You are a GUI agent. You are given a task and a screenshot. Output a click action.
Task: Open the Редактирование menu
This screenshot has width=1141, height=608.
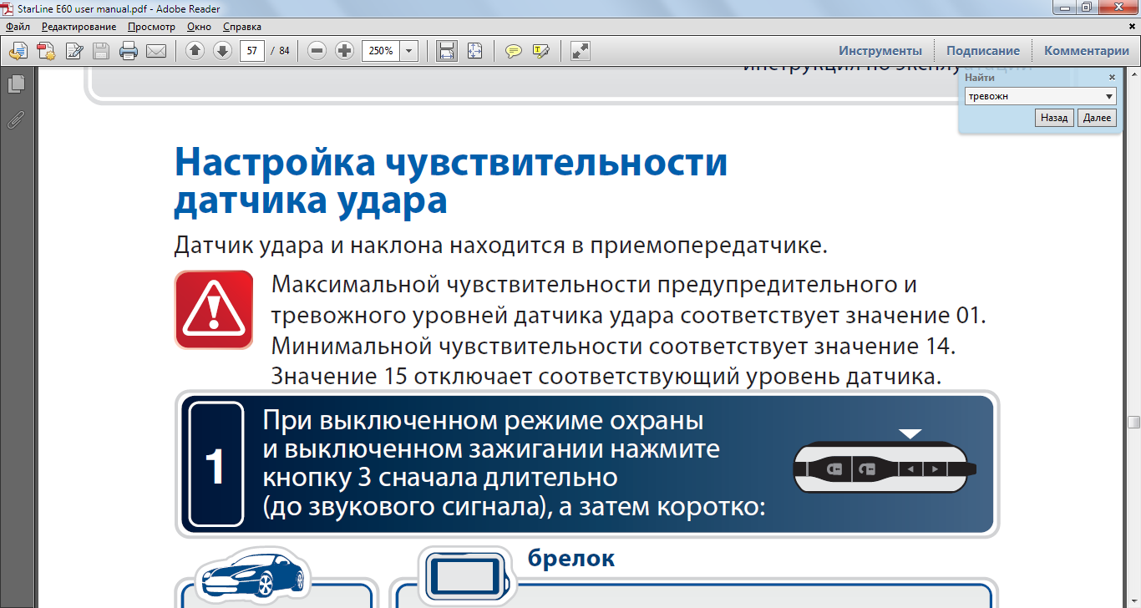pos(79,27)
